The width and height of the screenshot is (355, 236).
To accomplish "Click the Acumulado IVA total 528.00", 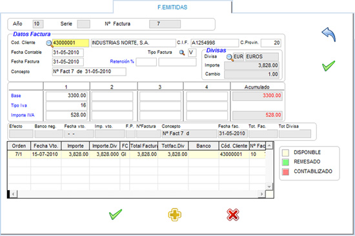I will coord(257,115).
